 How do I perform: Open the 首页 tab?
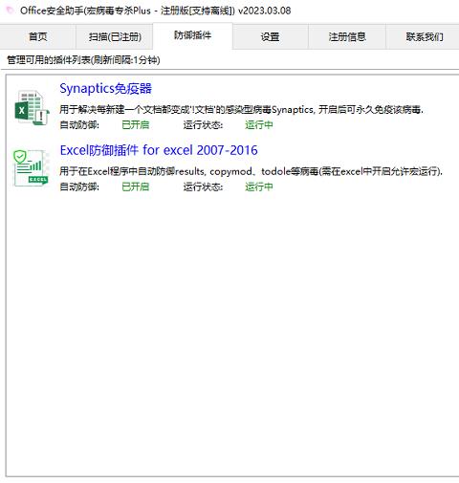[x=37, y=36]
